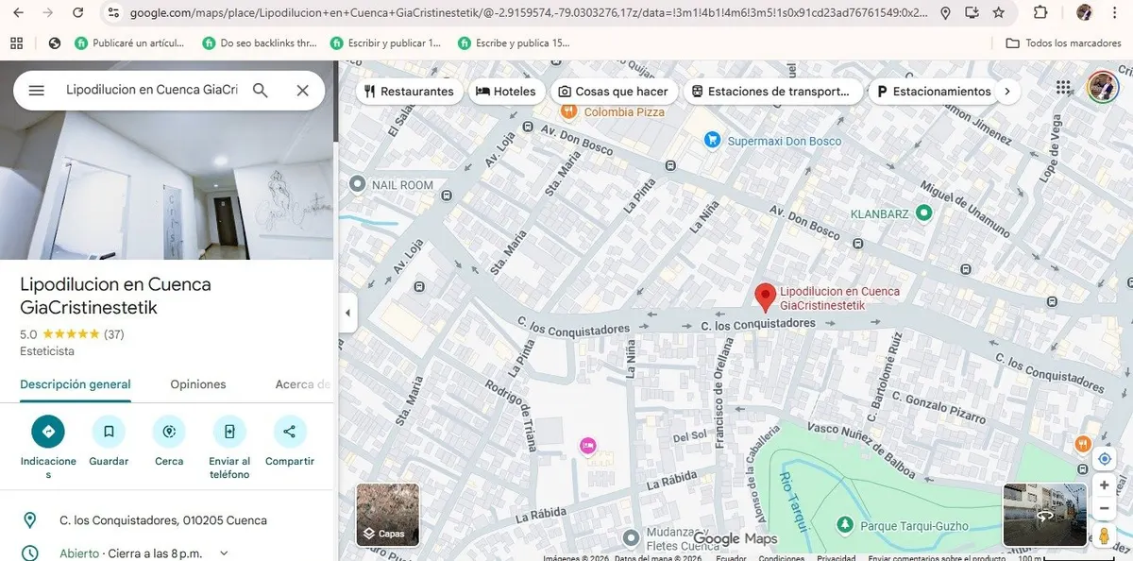
Task: Clear the search with the X icon
Action: [x=302, y=91]
